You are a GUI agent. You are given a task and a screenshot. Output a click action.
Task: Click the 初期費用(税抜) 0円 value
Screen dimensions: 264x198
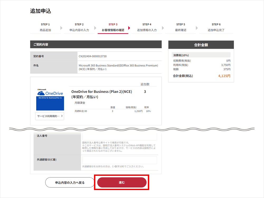coord(228,61)
